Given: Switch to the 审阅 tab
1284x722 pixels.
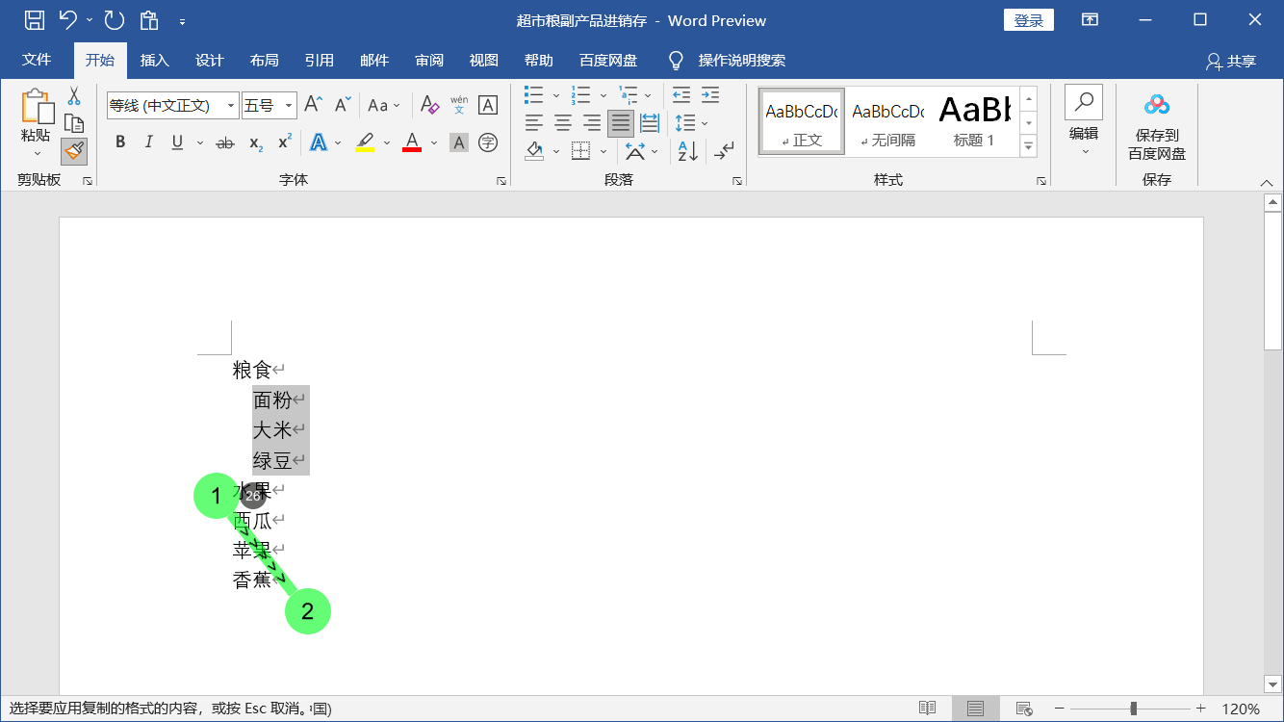Looking at the screenshot, I should coord(429,60).
